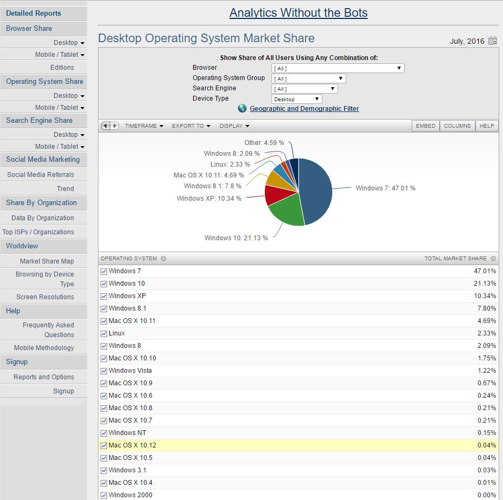This screenshot has height=500, width=503.
Task: Expand Mobile / Tablet under Browser Share
Action: (x=59, y=55)
